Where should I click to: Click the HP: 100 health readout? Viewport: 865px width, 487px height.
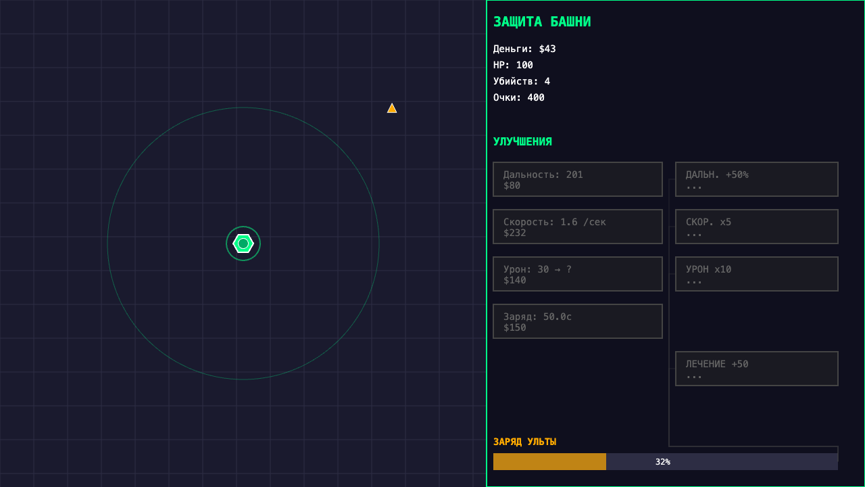512,65
